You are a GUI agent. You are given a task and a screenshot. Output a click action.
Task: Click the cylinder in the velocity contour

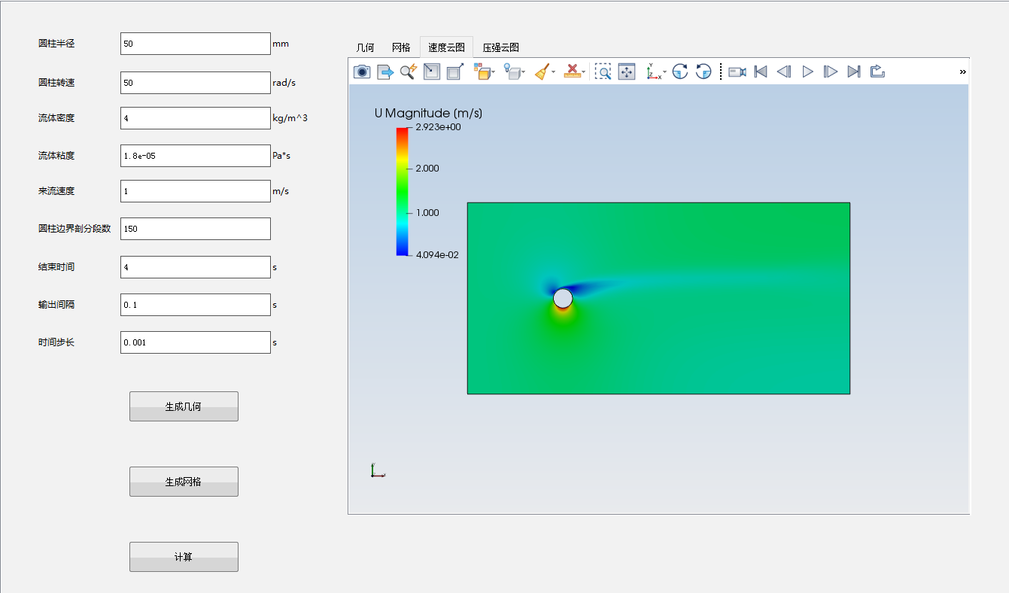563,298
